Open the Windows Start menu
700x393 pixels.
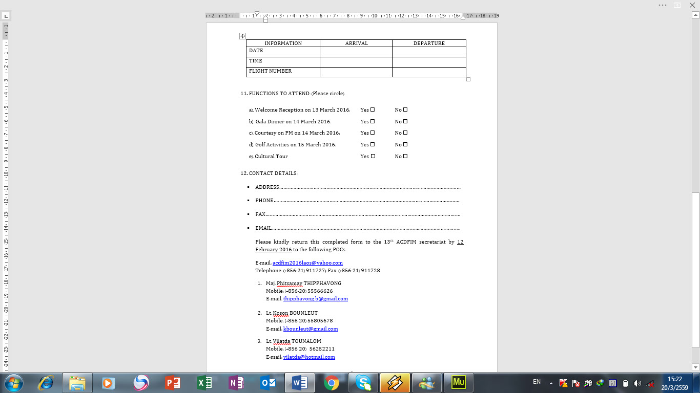click(14, 382)
